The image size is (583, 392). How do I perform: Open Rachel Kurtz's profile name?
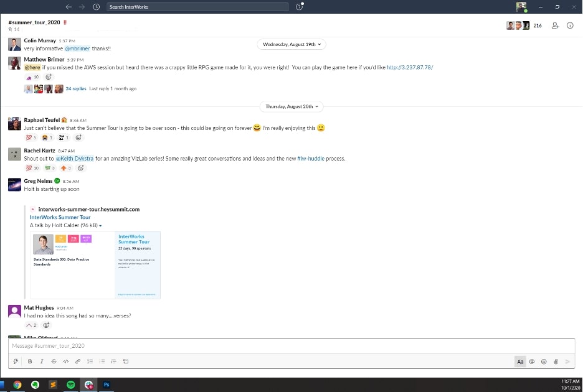pos(39,151)
